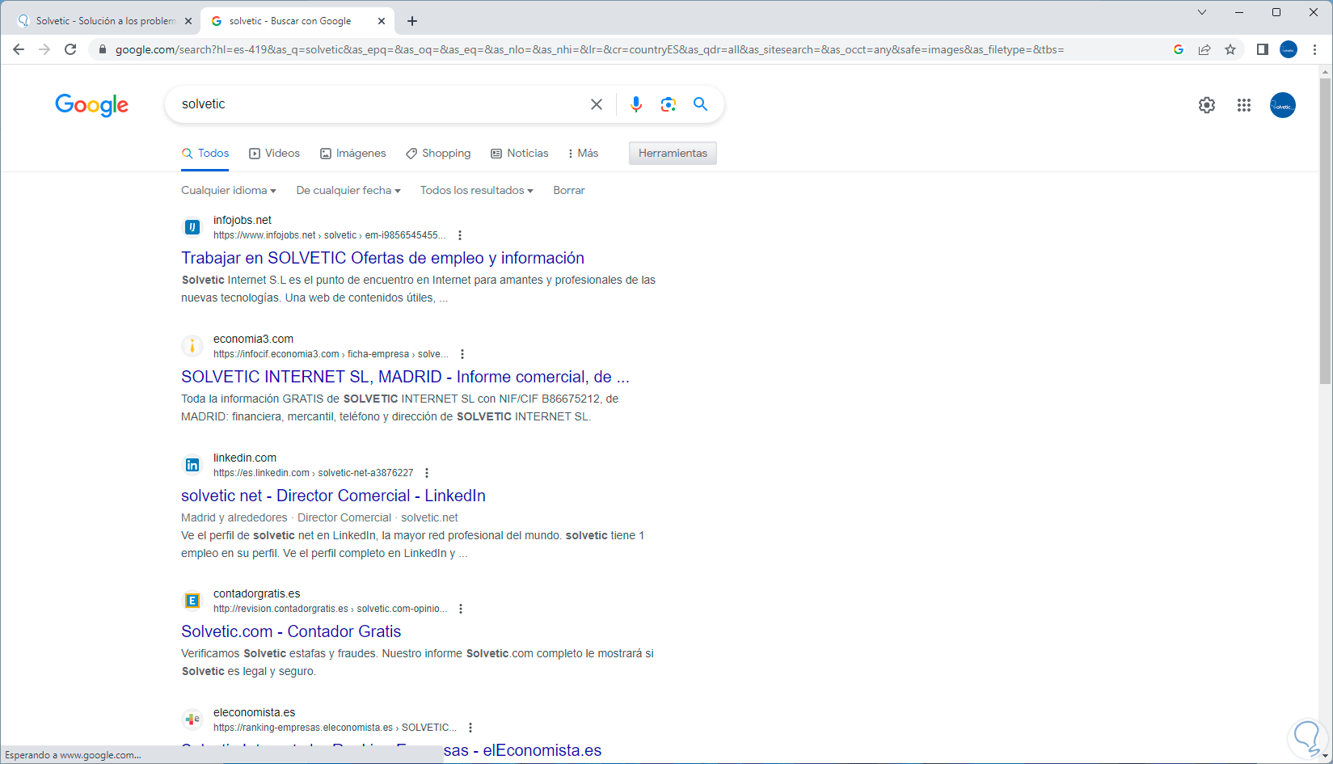Open the Solvetic.com - Contador Gratis result
This screenshot has height=764, width=1333.
(291, 631)
